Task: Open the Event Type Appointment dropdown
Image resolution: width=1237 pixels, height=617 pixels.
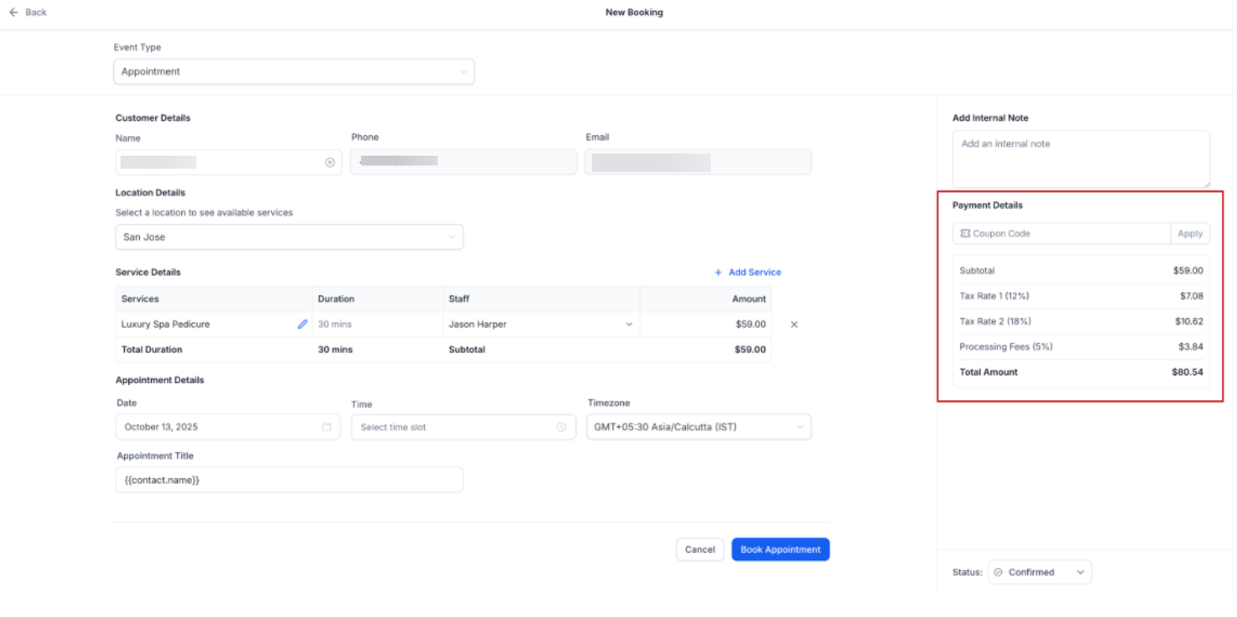Action: pyautogui.click(x=293, y=72)
